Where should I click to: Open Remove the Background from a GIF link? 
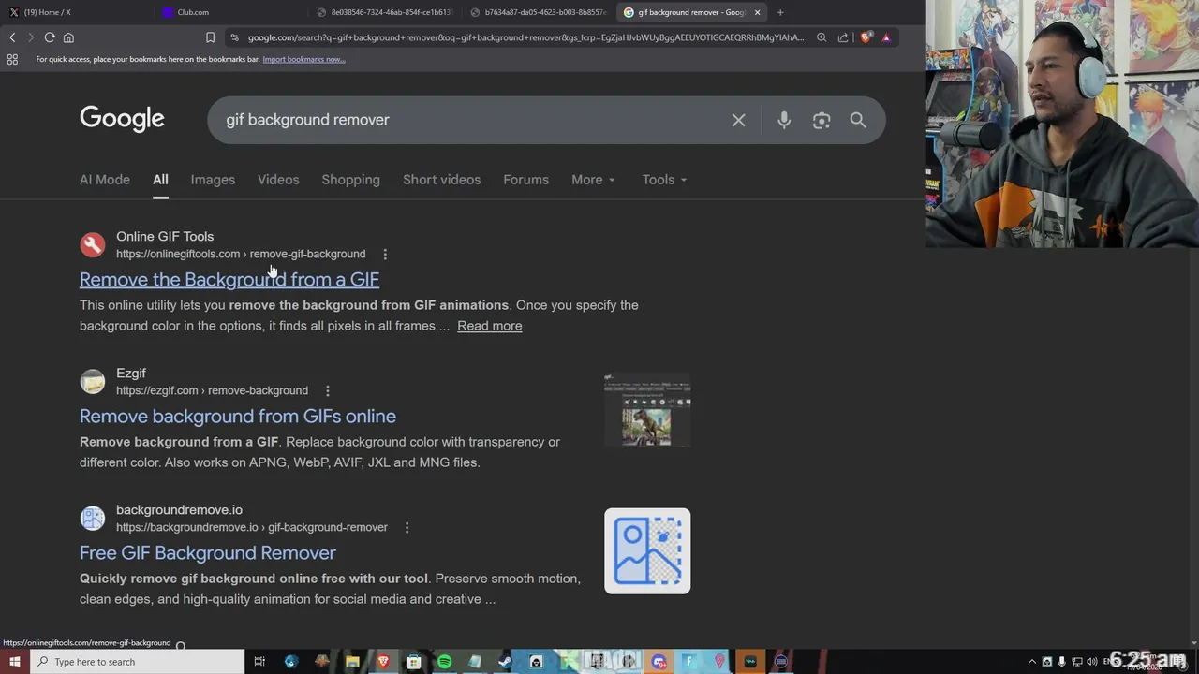(x=229, y=279)
